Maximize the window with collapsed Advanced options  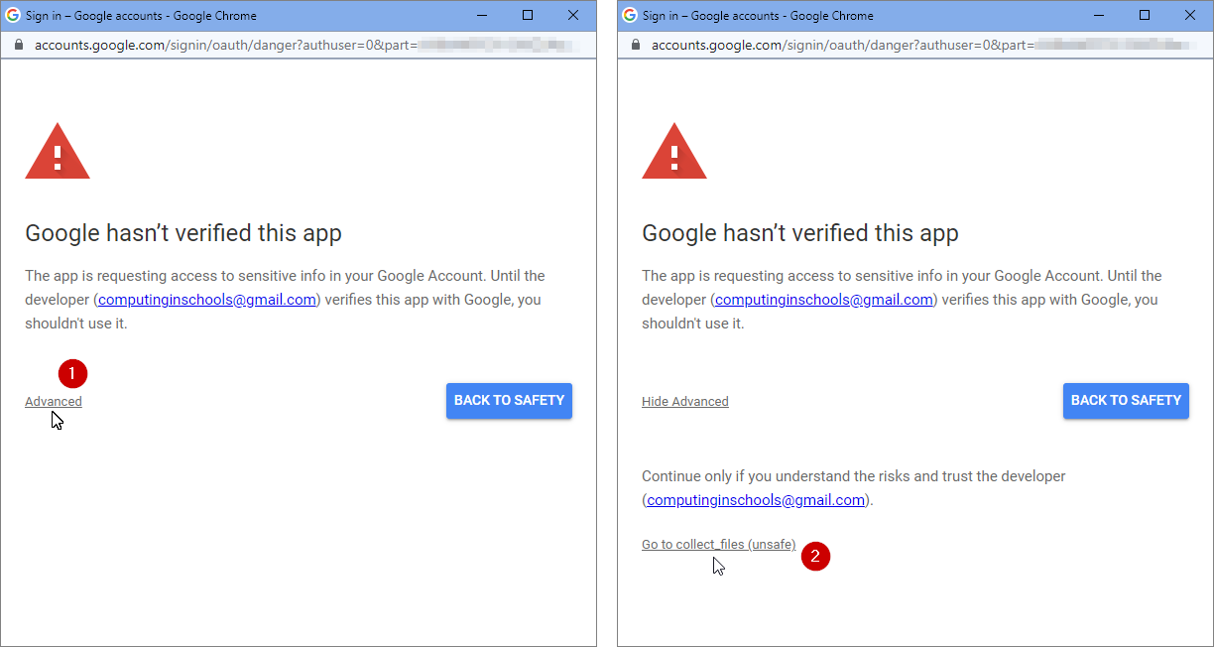point(528,15)
